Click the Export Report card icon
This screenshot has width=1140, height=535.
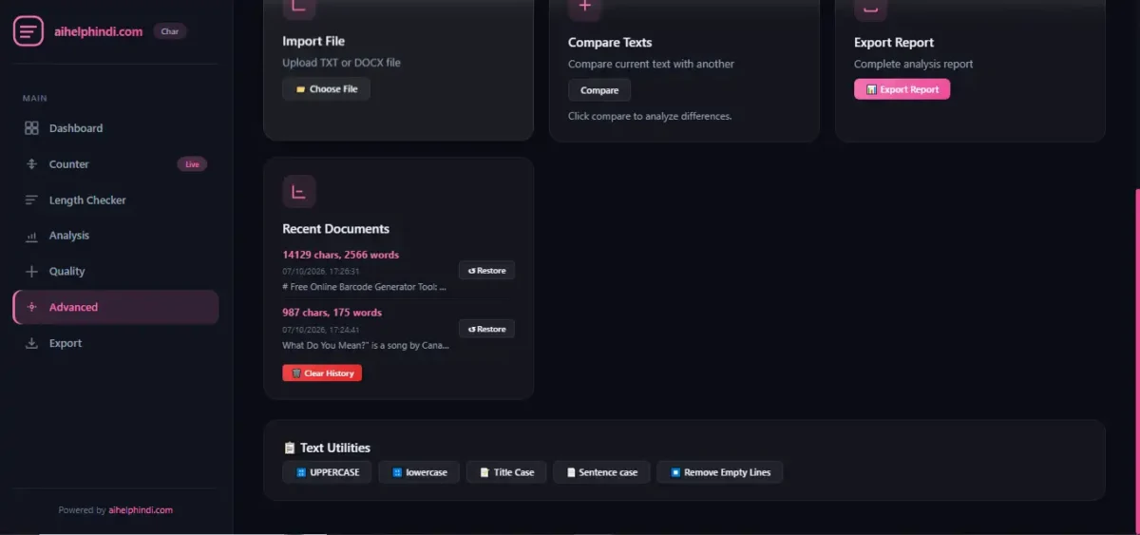(x=870, y=8)
